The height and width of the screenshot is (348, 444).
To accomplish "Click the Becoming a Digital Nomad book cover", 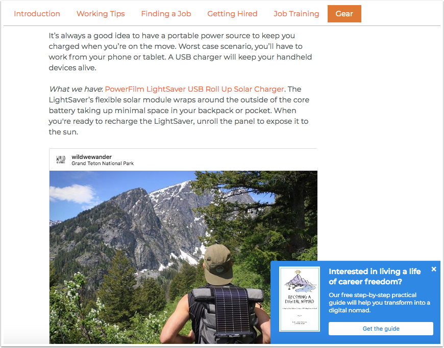I will point(300,299).
